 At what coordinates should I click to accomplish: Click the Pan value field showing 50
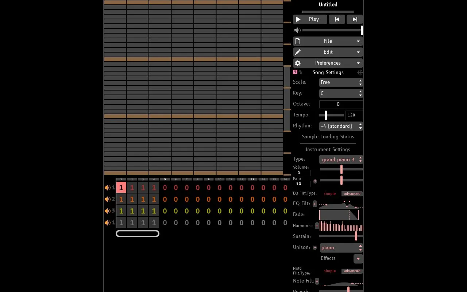pyautogui.click(x=302, y=184)
